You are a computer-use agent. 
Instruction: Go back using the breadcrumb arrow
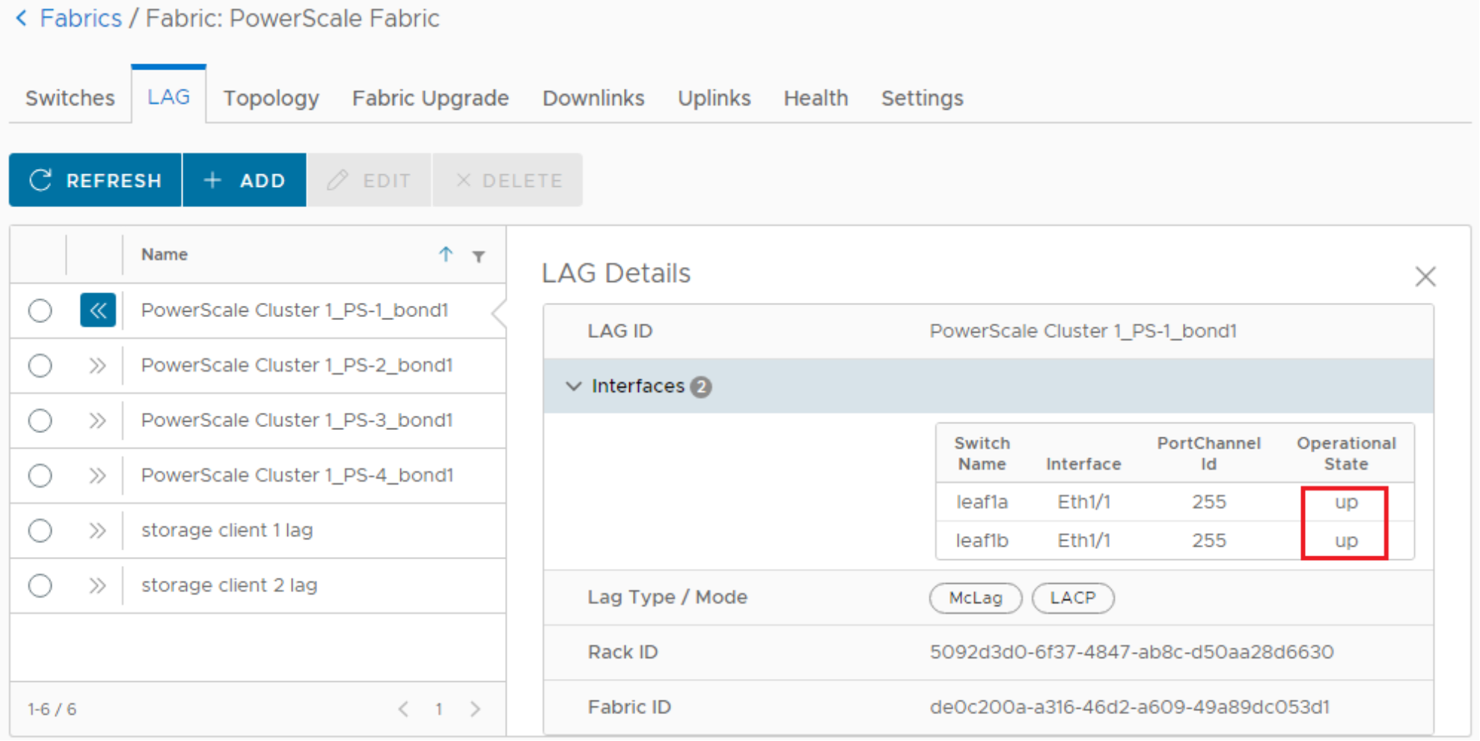coord(22,18)
